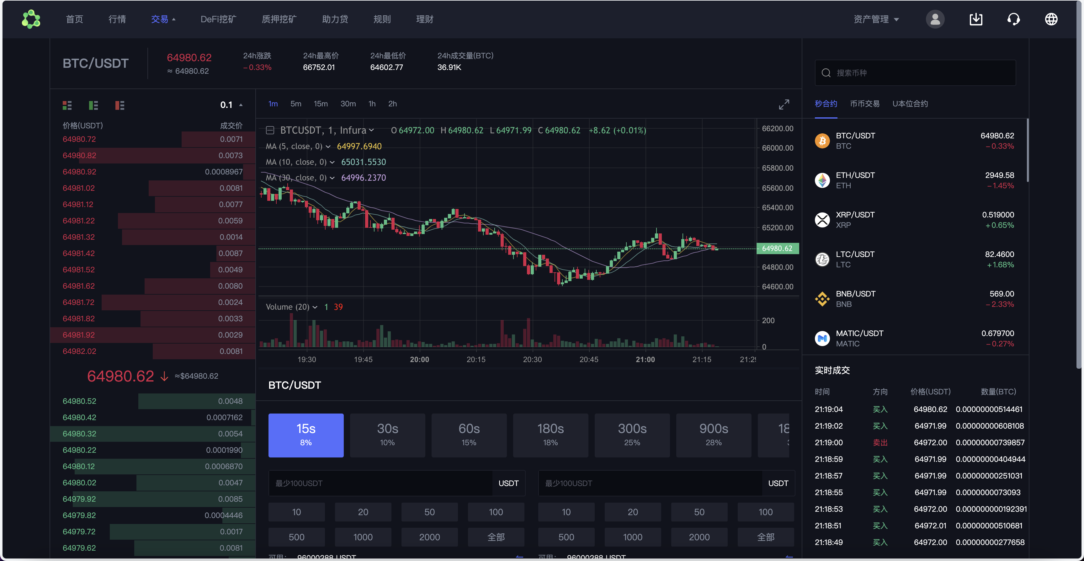Click the app download icon
Image resolution: width=1084 pixels, height=561 pixels.
coord(976,19)
